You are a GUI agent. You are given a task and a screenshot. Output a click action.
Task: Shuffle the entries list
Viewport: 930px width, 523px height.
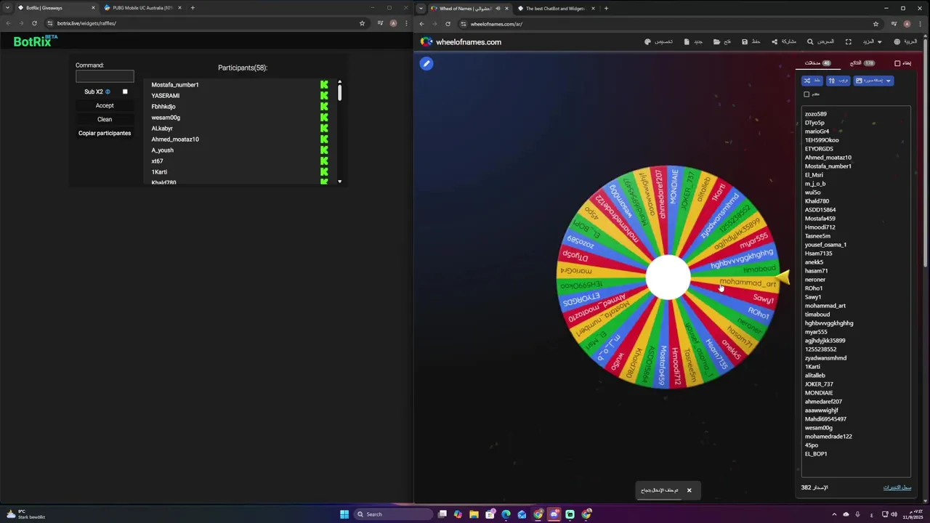[812, 81]
